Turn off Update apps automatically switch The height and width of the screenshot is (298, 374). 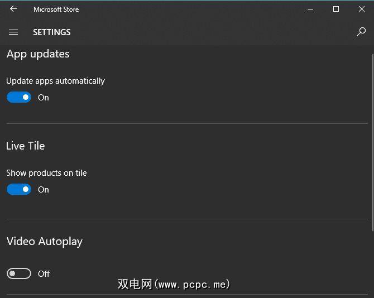tap(19, 98)
